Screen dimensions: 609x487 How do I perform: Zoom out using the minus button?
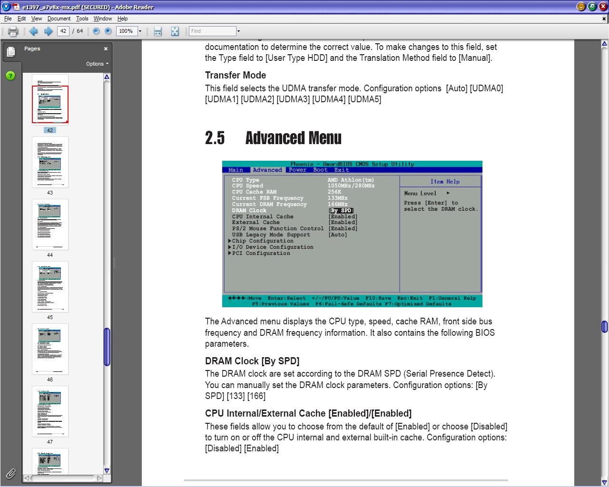click(x=96, y=31)
